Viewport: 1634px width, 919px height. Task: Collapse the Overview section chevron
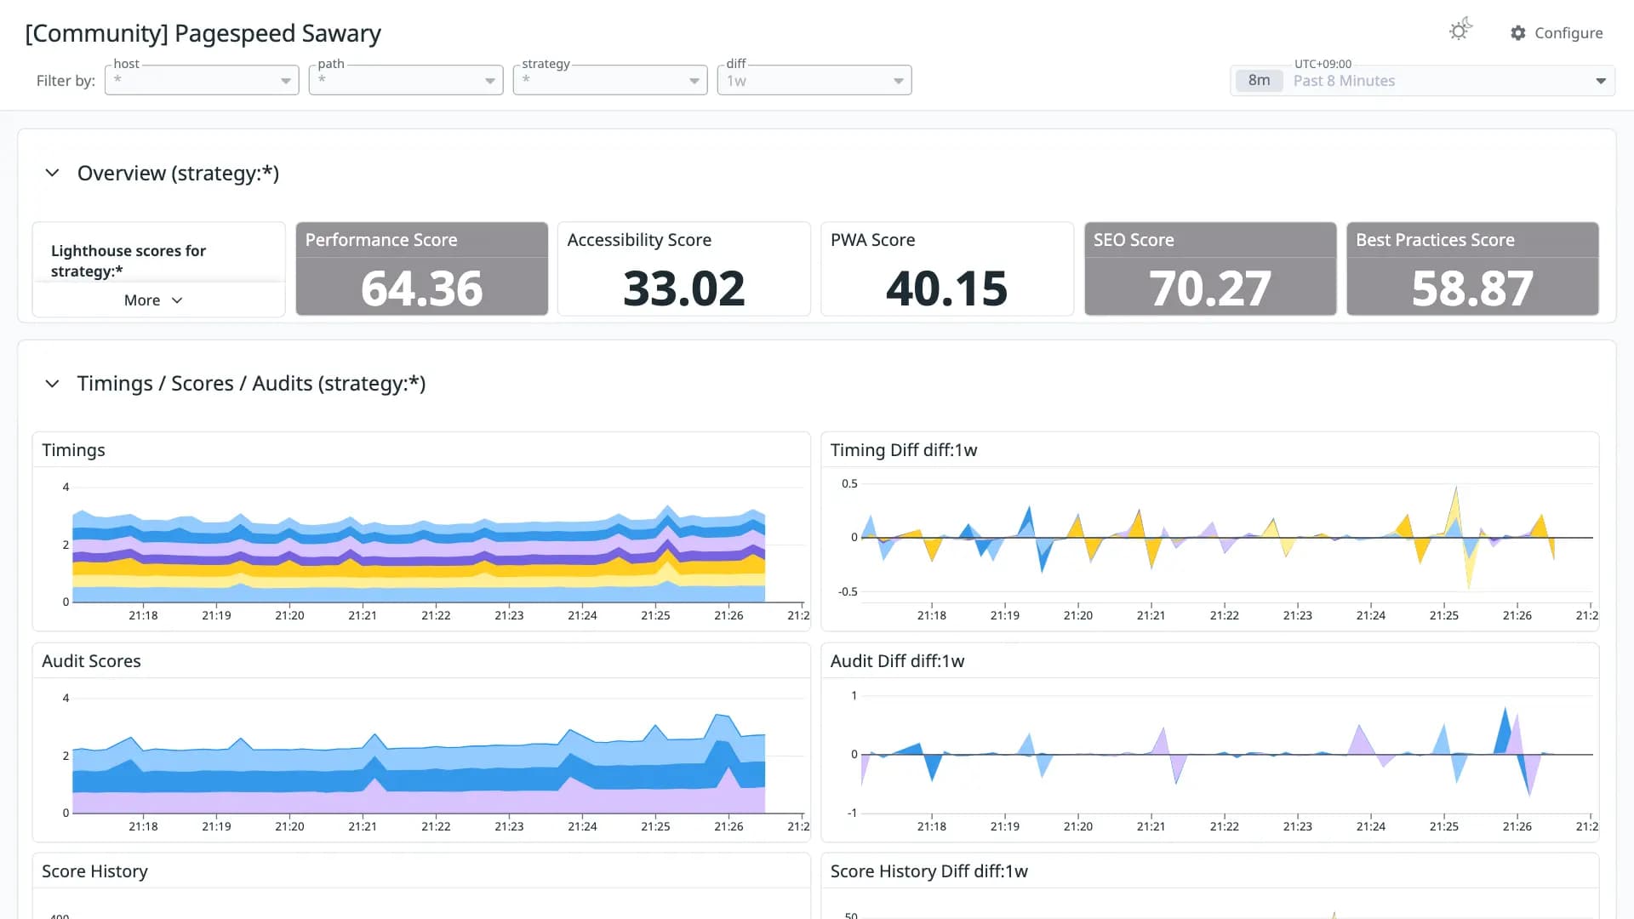click(52, 173)
